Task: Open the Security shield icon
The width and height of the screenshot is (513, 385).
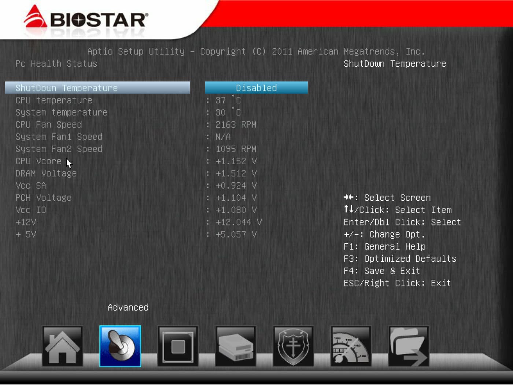Action: pos(293,346)
